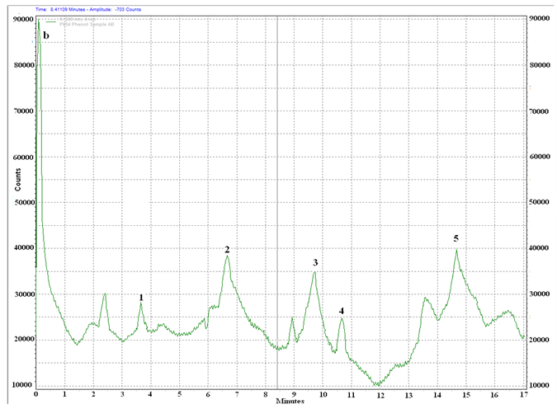Click the 'b' label beside the initial peak
Viewport: 557px width, 409px height.
[46, 35]
